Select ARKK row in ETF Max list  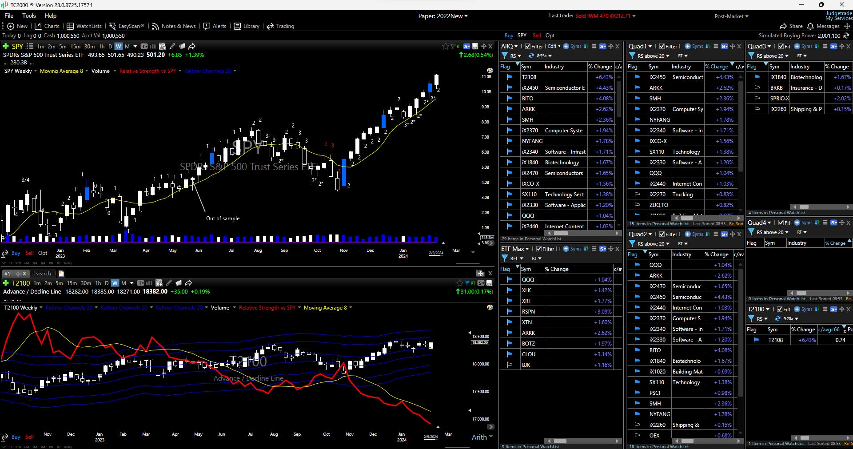point(561,333)
